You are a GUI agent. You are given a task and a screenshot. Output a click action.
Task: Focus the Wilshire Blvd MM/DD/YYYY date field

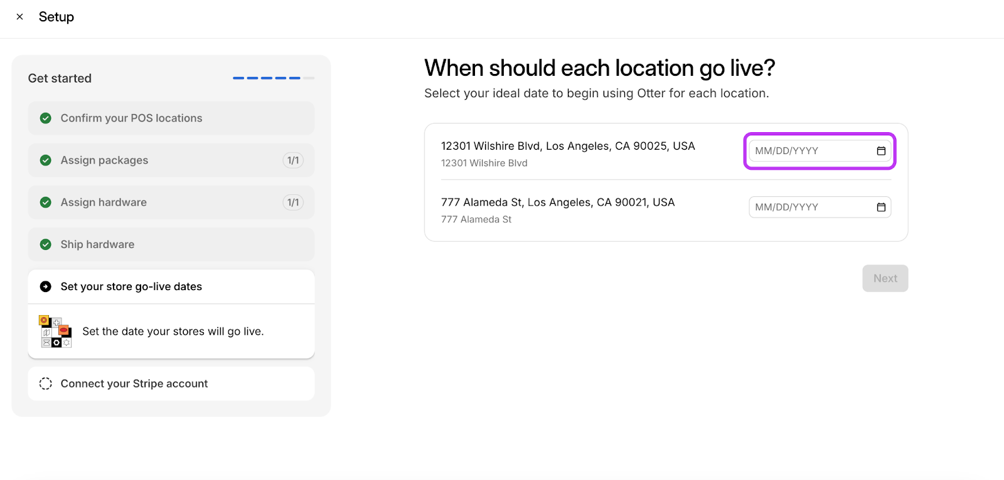click(x=809, y=151)
